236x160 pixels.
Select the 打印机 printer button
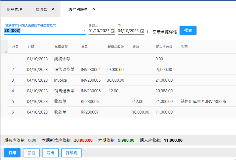coord(71,153)
